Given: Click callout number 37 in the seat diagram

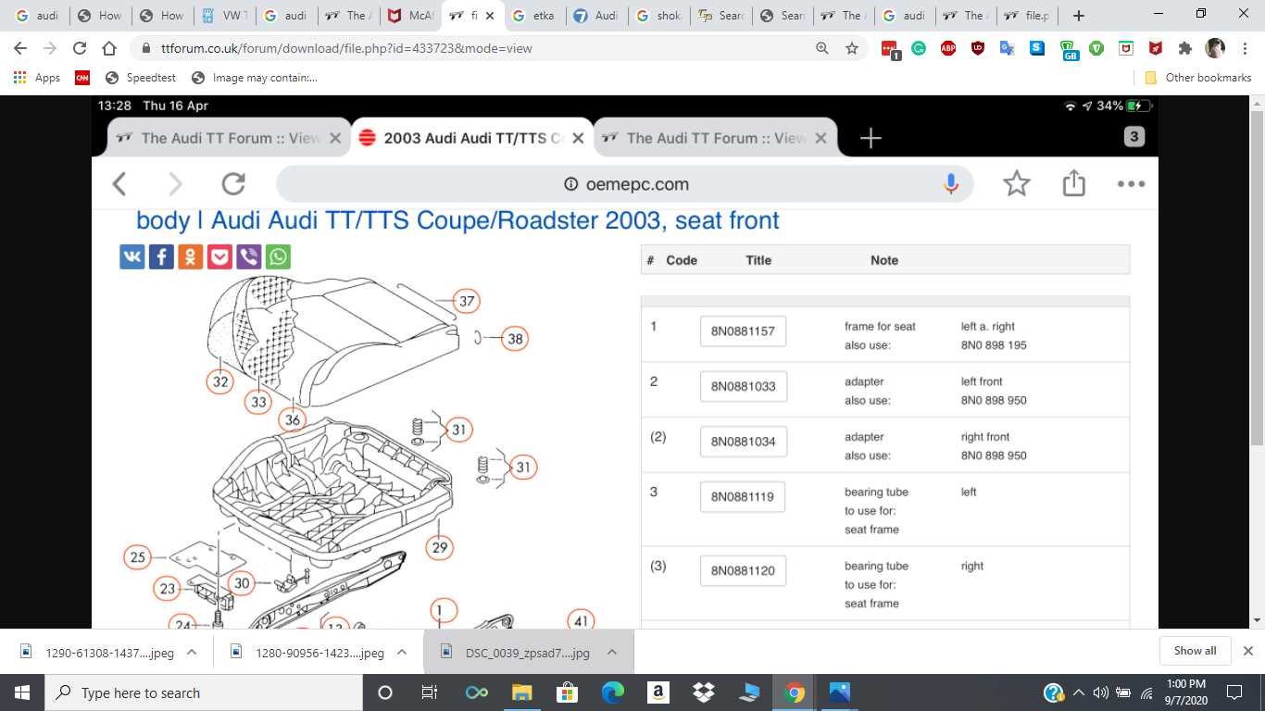Looking at the screenshot, I should point(467,301).
